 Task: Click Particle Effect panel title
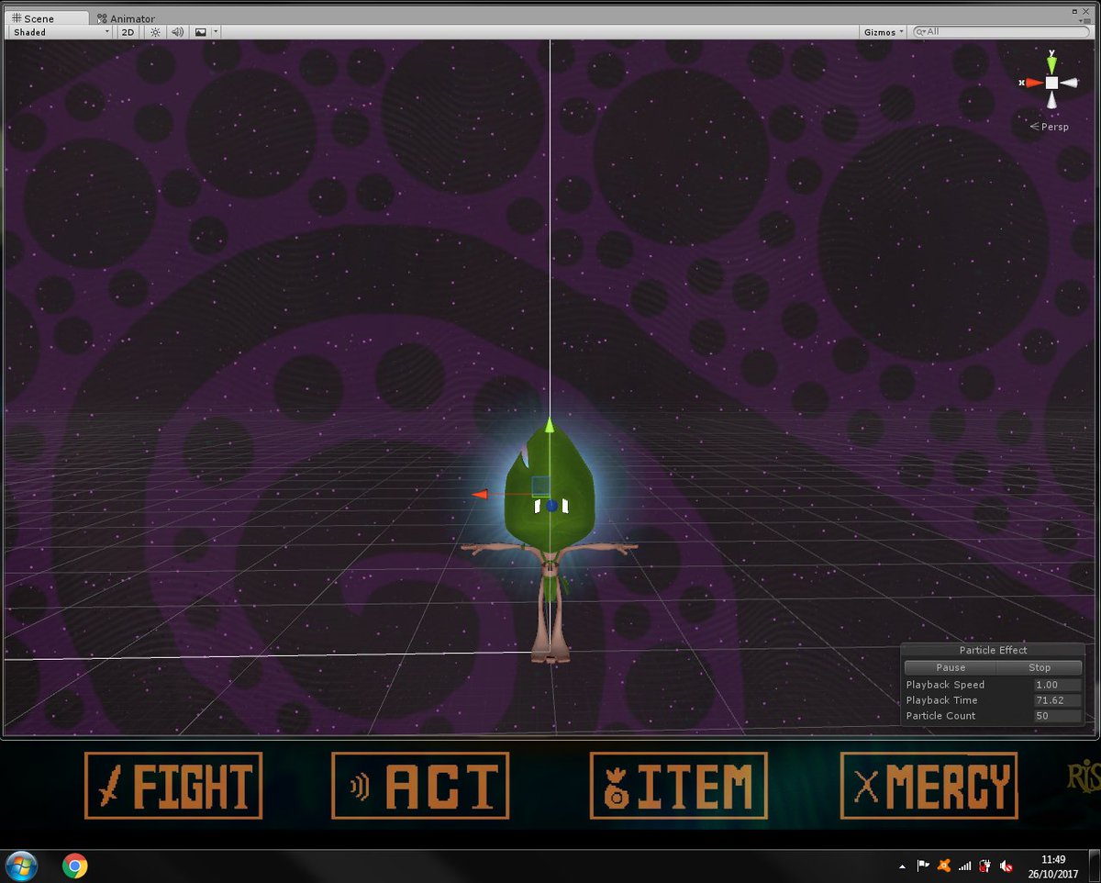click(x=993, y=650)
